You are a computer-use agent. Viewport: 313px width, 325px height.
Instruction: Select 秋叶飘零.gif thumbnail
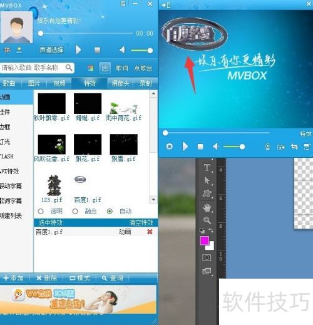tap(52, 104)
